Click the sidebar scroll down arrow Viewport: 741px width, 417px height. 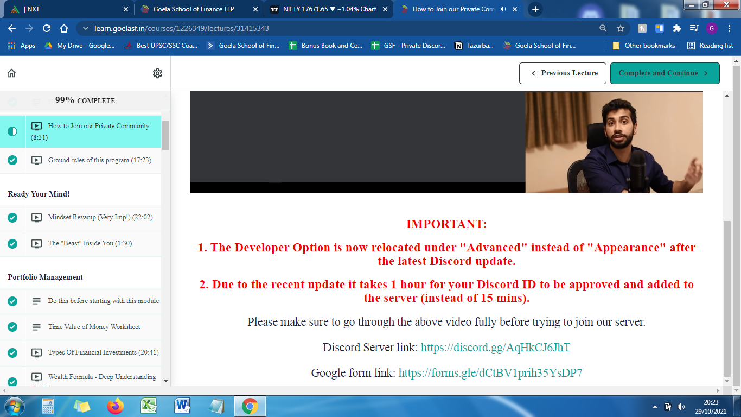pyautogui.click(x=165, y=381)
